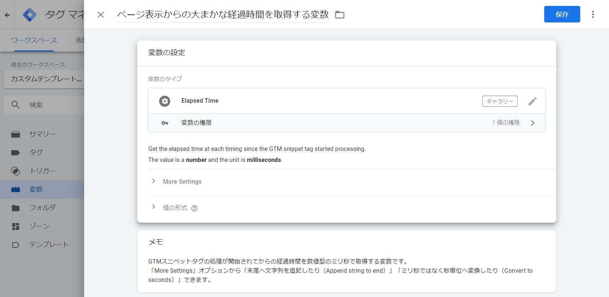
Task: Click the ゾーン zones icon
Action: tap(15, 226)
